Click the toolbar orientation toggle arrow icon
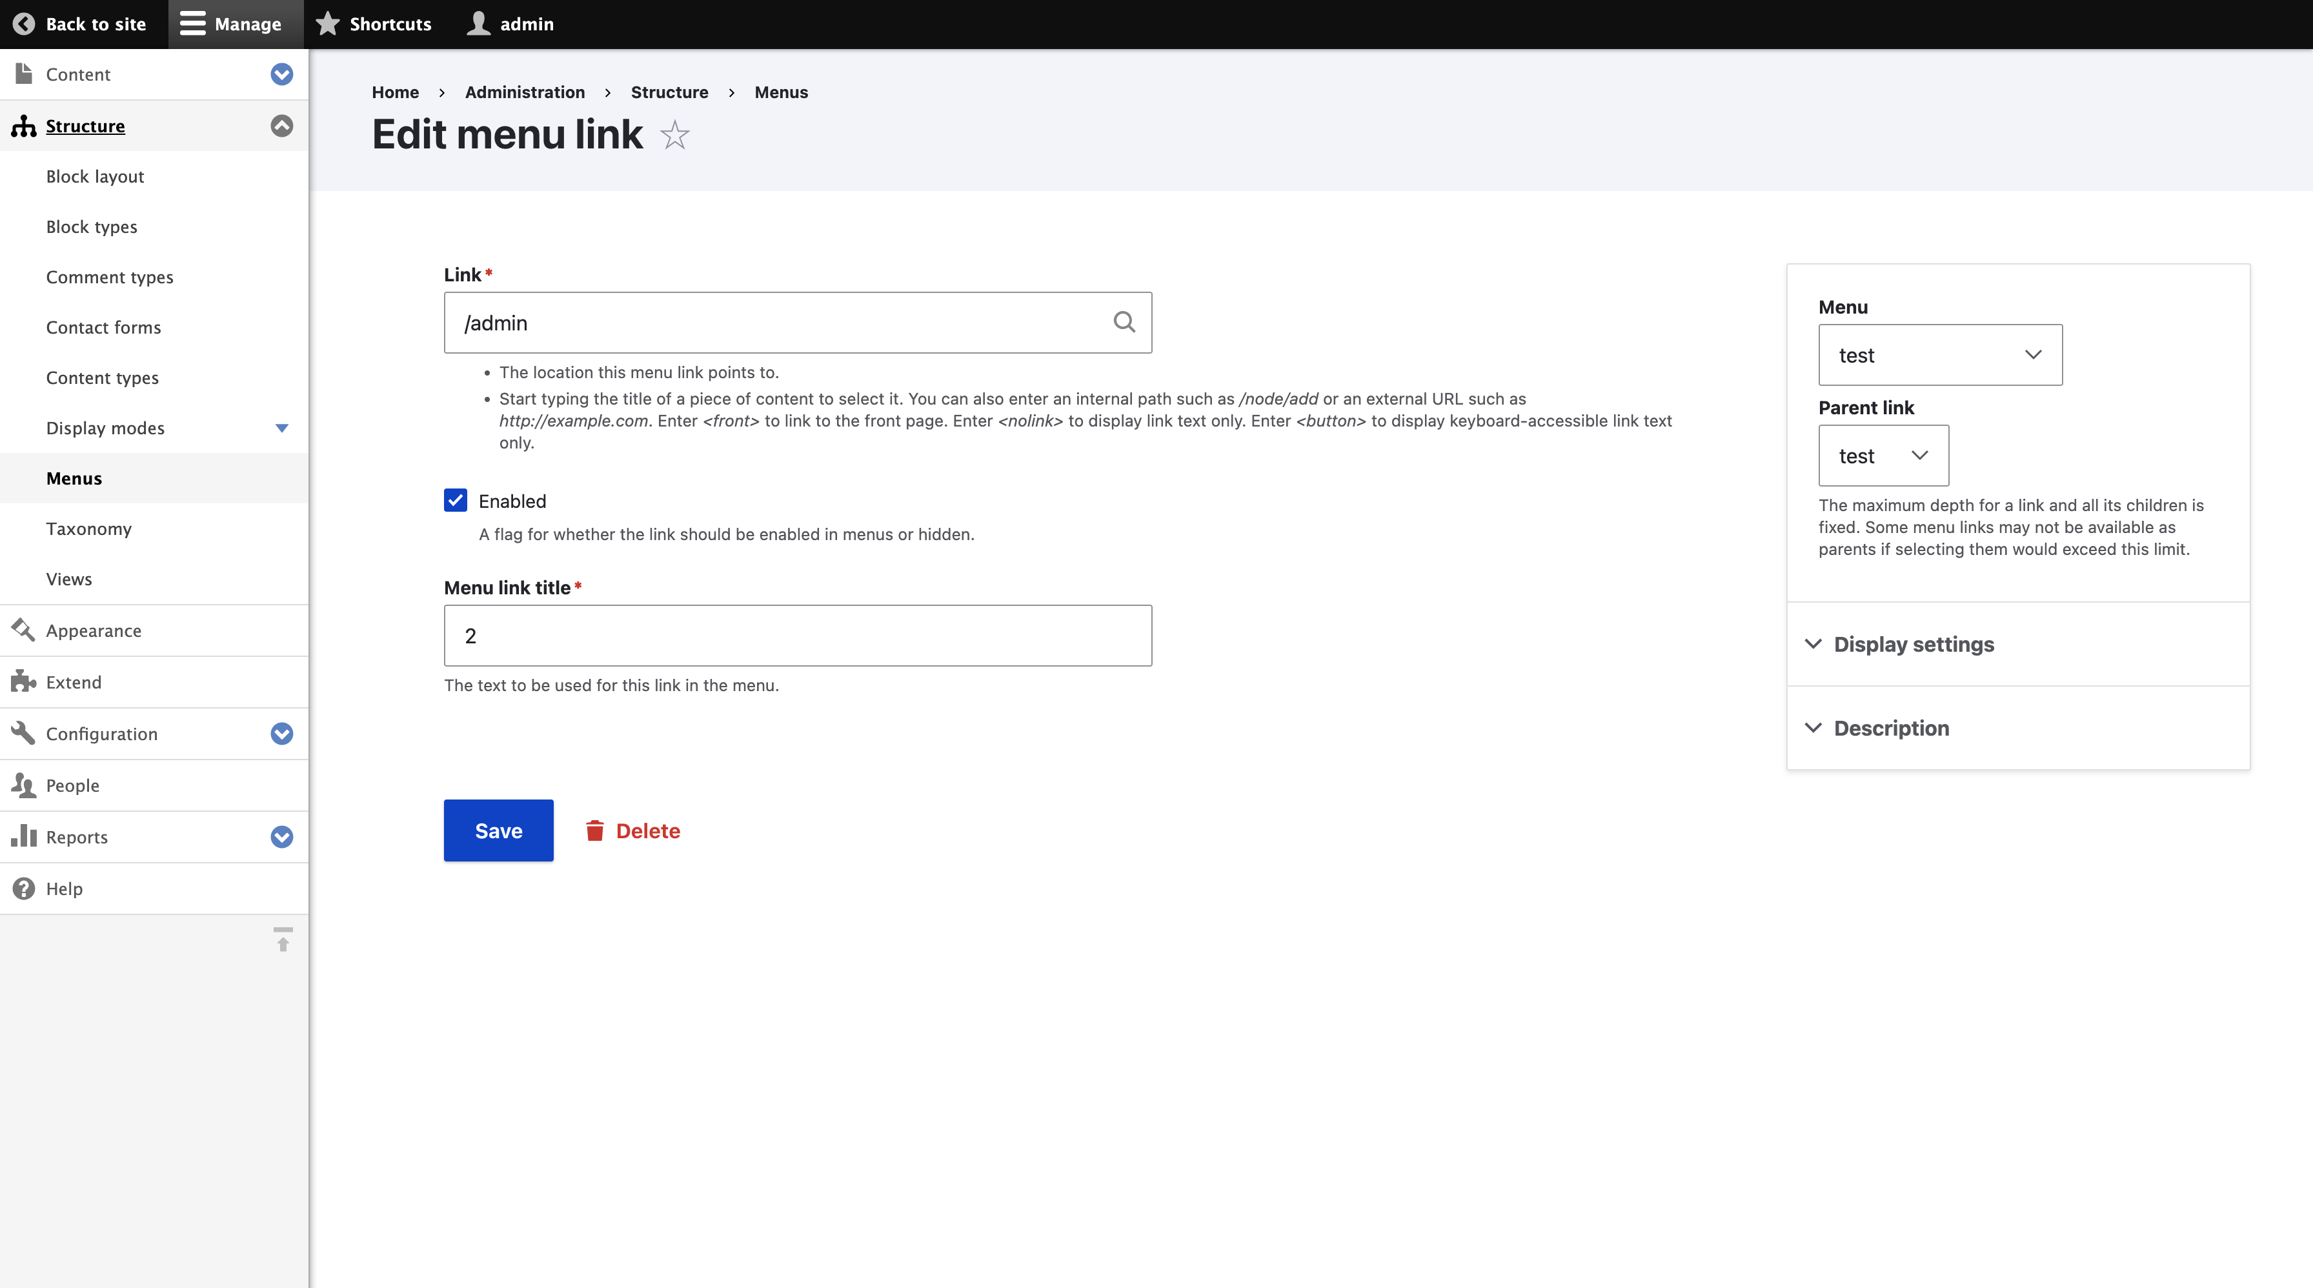Screen dimensions: 2313x1288 283,940
